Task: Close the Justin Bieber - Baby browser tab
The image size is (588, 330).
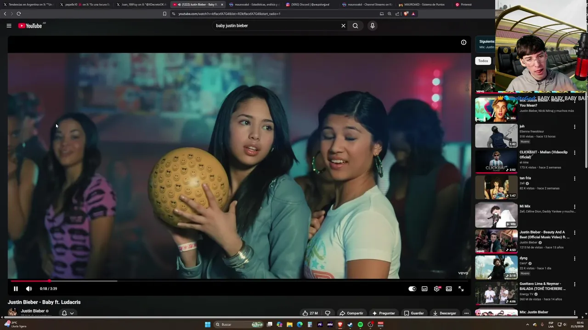Action: pos(222,5)
